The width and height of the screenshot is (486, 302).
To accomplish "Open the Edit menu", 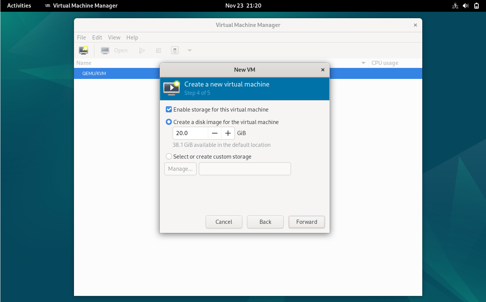I will (97, 38).
